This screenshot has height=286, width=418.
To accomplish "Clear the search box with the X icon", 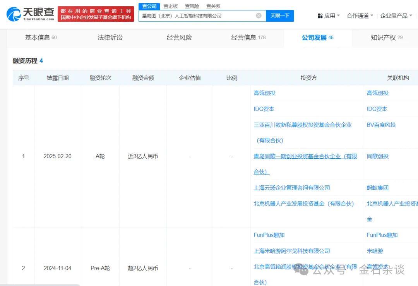I will click(258, 15).
